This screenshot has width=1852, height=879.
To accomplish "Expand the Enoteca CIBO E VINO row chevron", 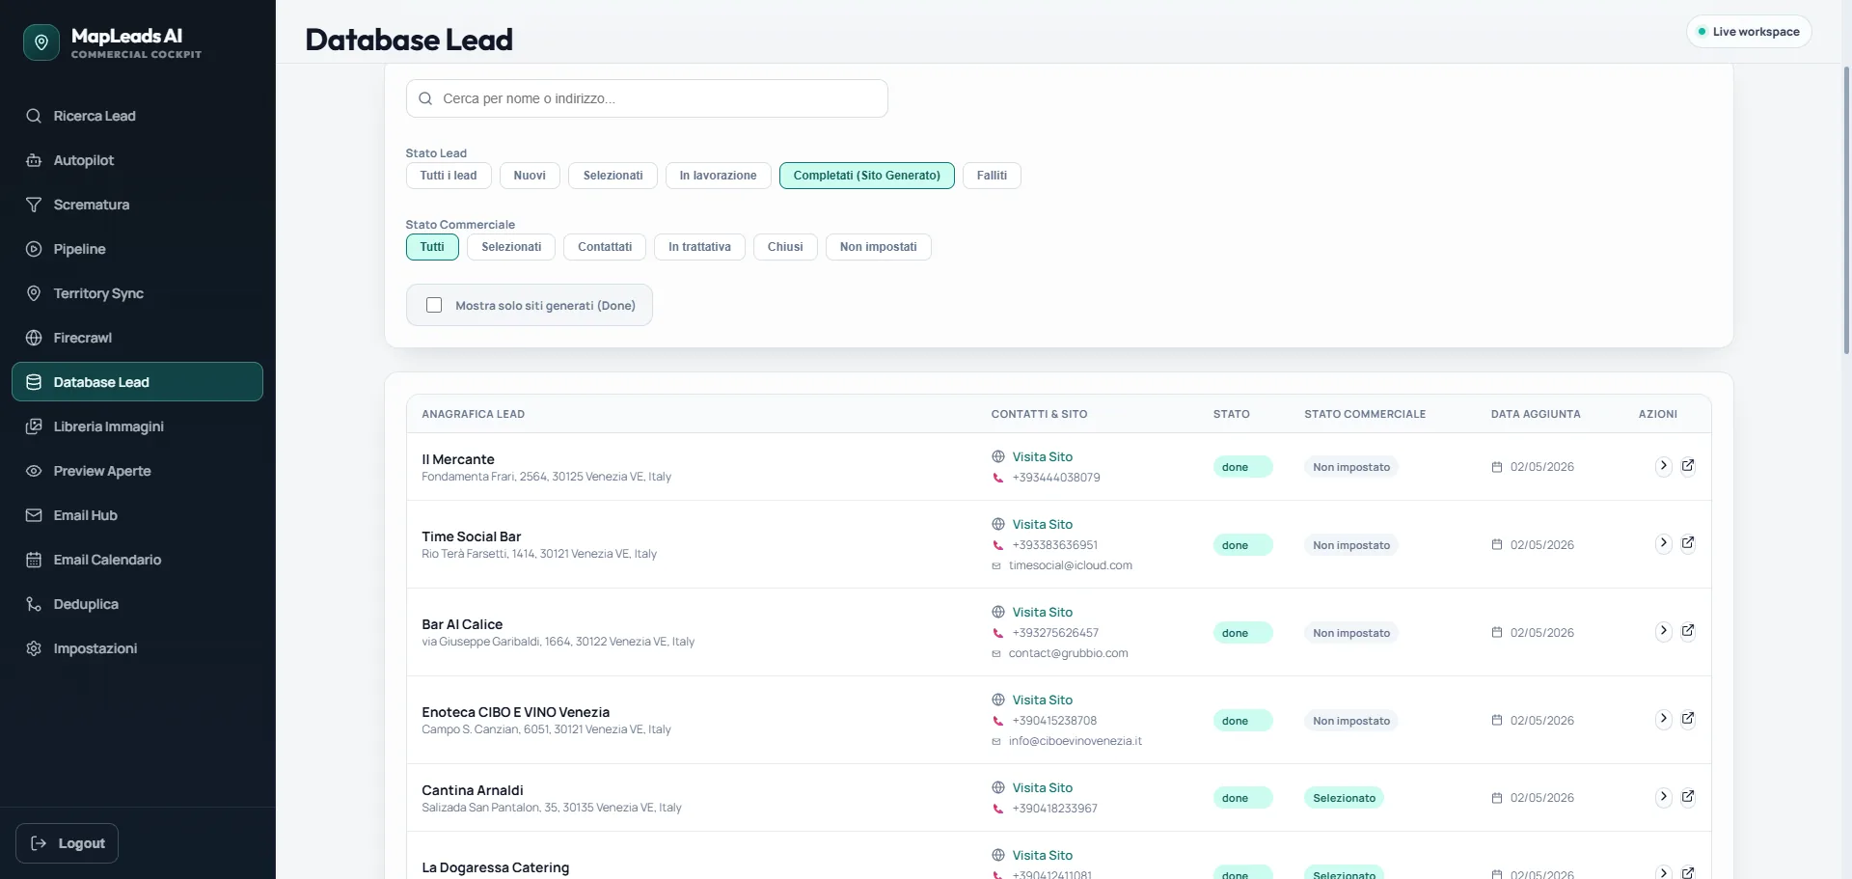I will [1663, 719].
